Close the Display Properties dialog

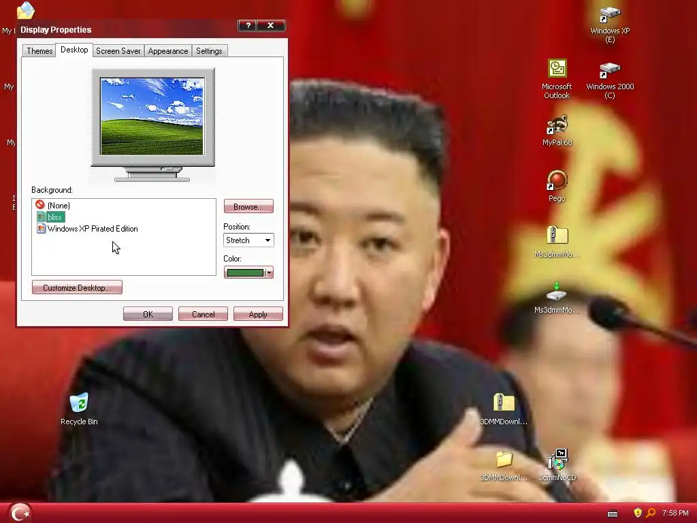tap(270, 25)
